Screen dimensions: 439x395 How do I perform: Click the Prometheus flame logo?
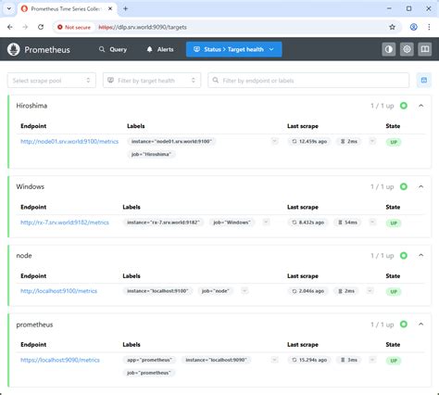pos(14,49)
